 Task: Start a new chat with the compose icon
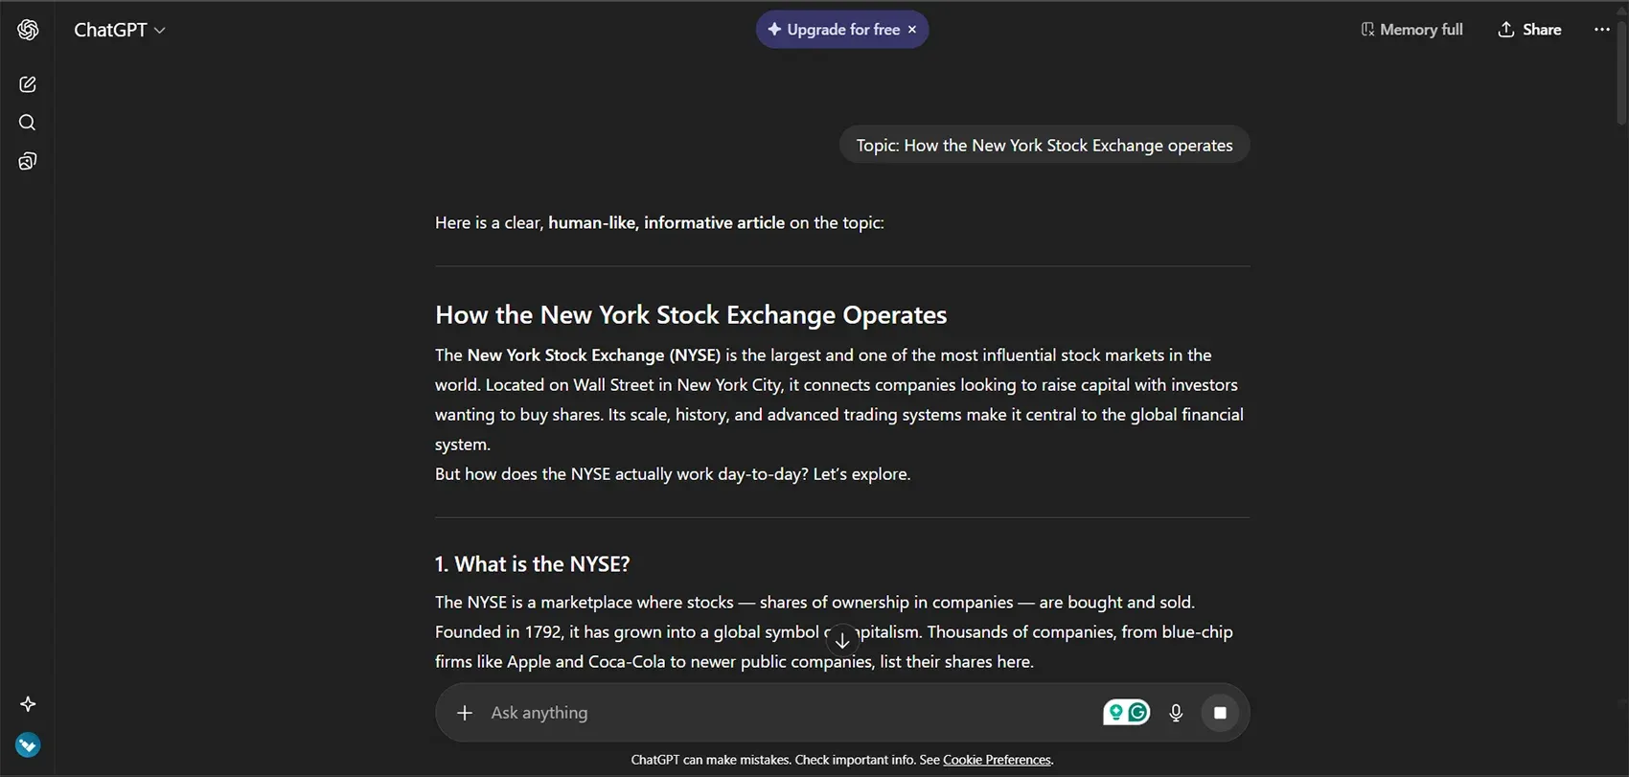tap(28, 84)
